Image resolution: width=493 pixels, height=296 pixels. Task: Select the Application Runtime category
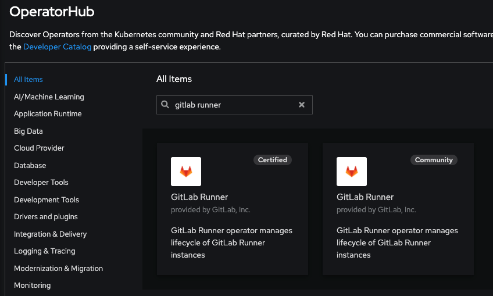pyautogui.click(x=48, y=114)
